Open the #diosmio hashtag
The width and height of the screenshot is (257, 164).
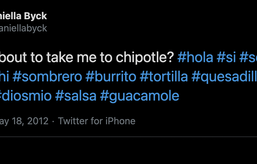point(25,96)
